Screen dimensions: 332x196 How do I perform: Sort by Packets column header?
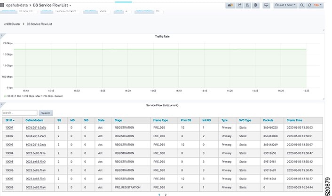click(x=268, y=120)
